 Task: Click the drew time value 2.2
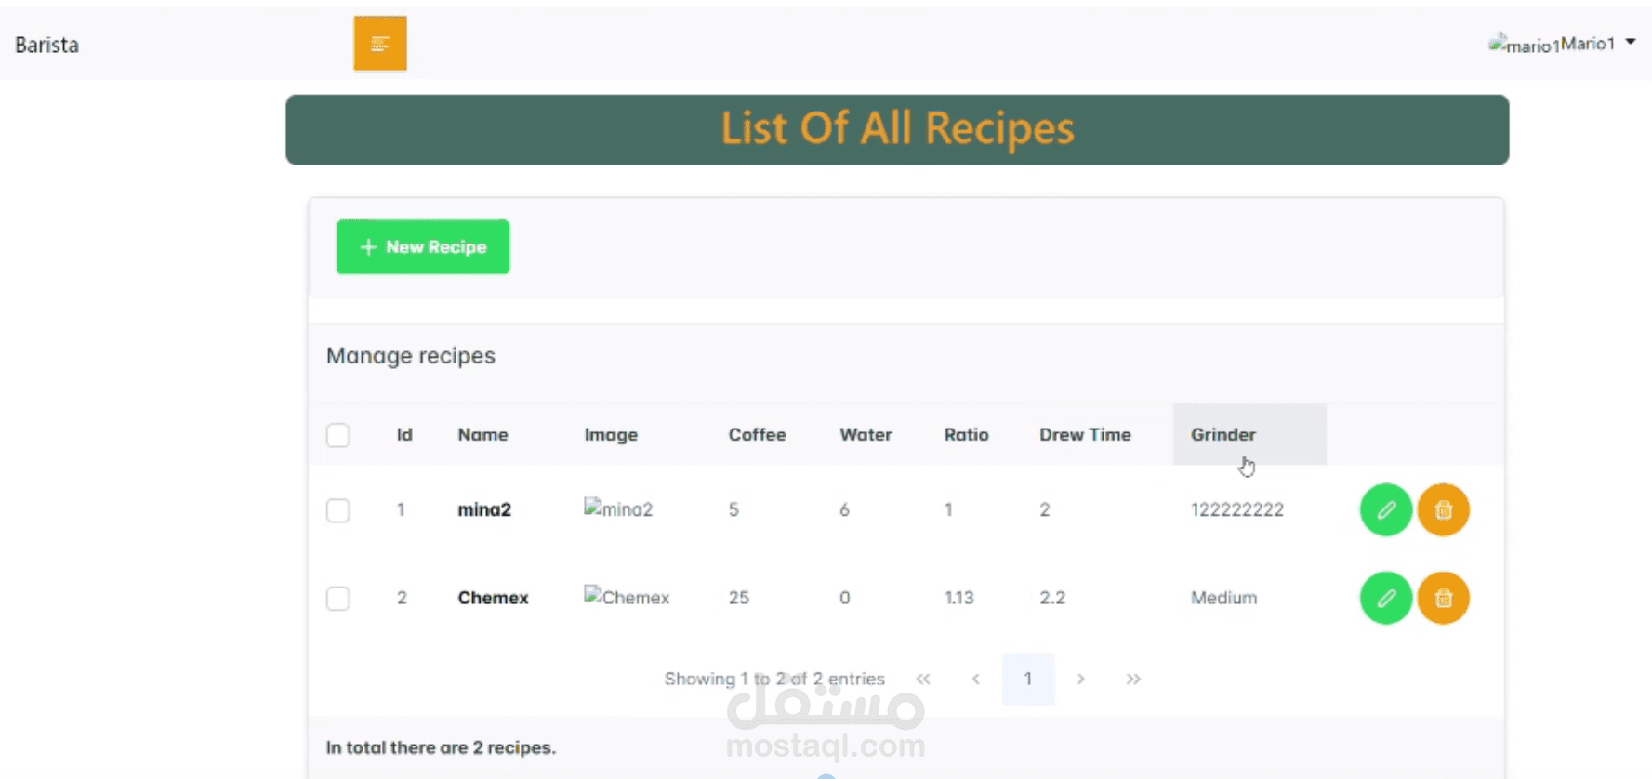tap(1052, 598)
